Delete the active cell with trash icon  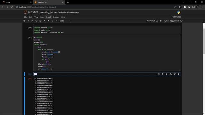pos(179,74)
